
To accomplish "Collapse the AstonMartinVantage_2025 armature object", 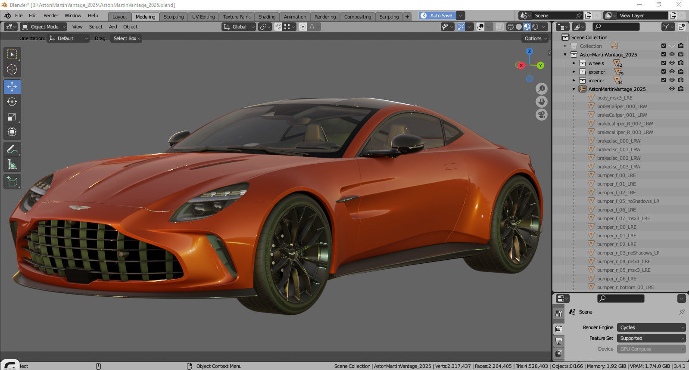I will pos(574,89).
